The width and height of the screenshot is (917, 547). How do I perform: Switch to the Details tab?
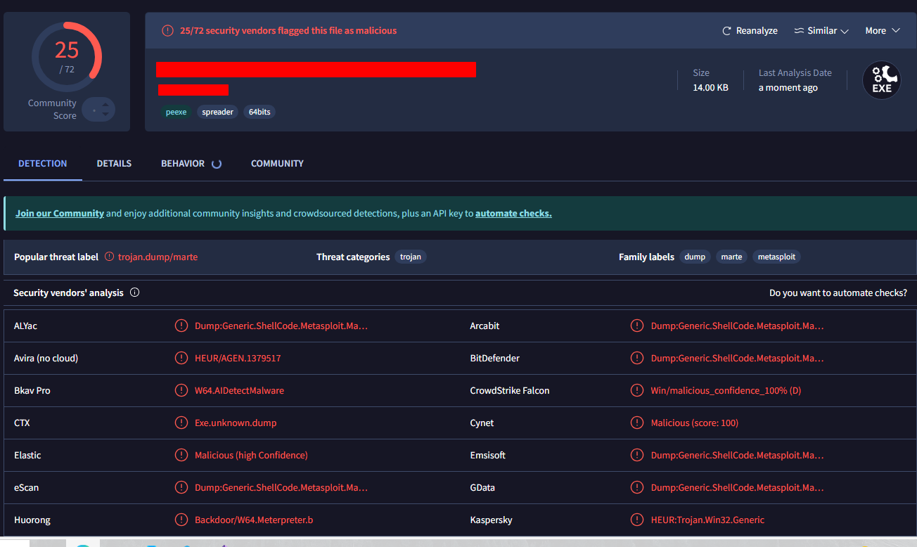[114, 164]
